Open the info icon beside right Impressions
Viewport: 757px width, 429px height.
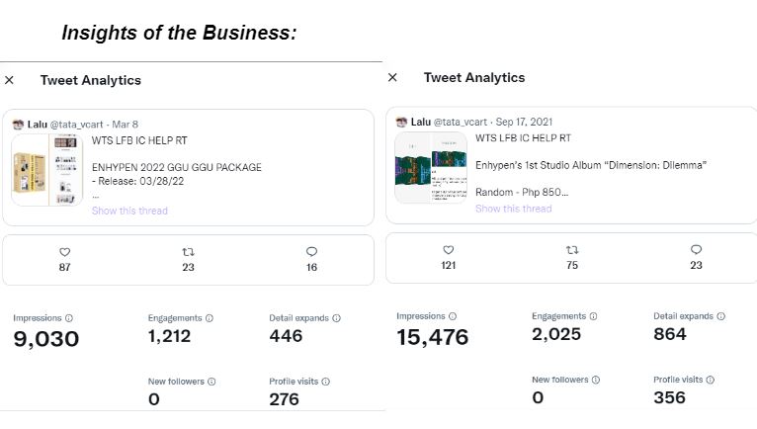[x=453, y=316]
